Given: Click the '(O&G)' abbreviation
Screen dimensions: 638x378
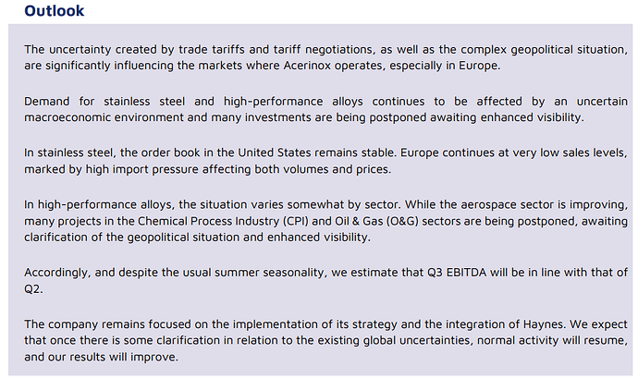Looking at the screenshot, I should tap(402, 221).
